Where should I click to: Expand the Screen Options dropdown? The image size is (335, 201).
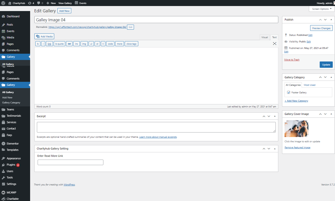(322, 9)
